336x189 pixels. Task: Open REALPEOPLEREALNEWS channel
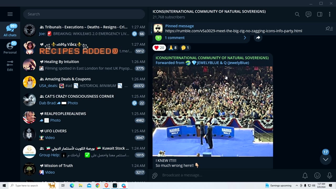[x=84, y=117]
